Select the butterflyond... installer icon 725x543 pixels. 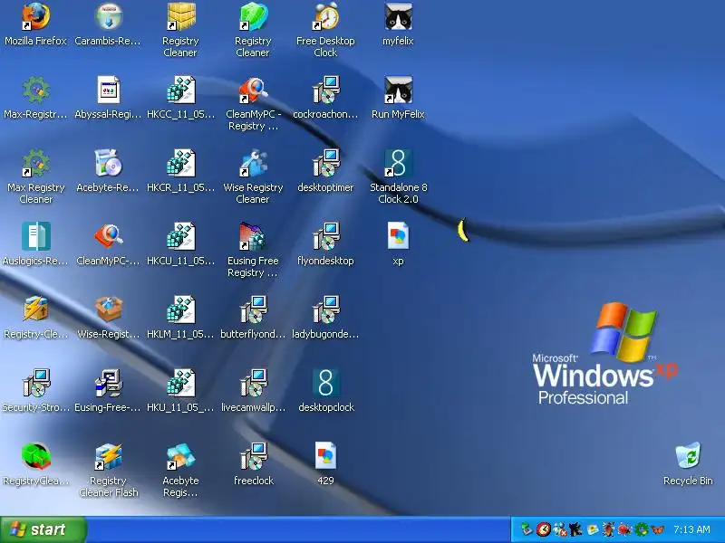(253, 310)
